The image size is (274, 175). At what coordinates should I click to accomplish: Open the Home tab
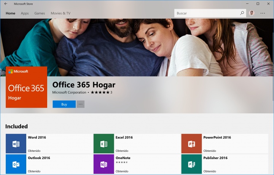(x=11, y=13)
